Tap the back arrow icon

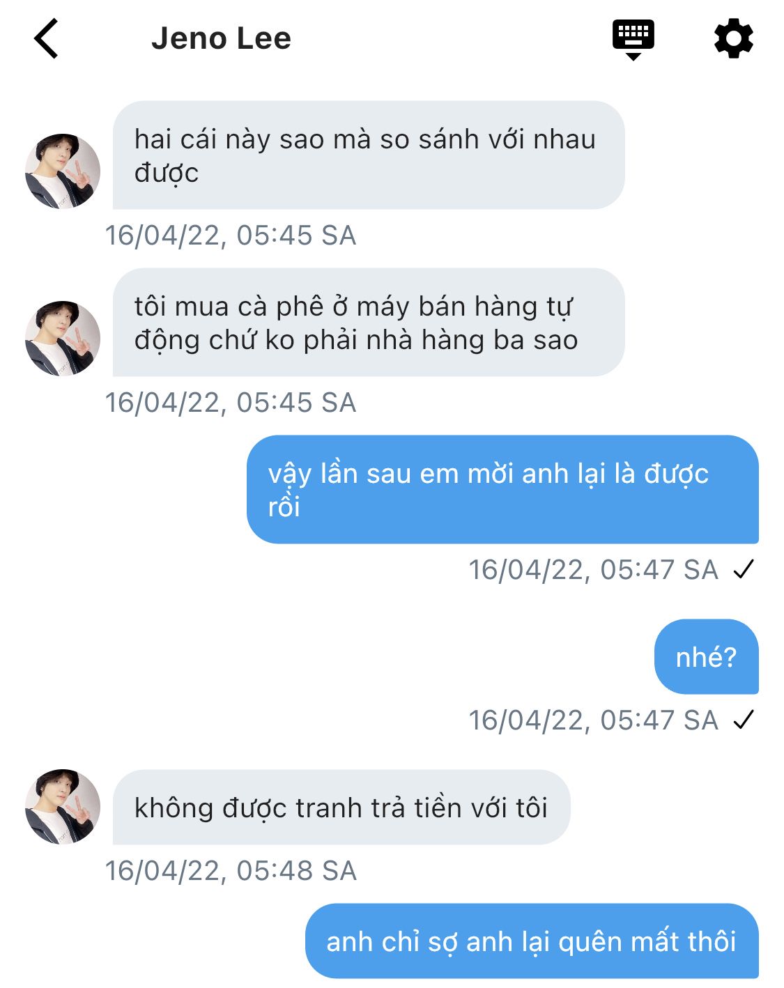(x=47, y=38)
